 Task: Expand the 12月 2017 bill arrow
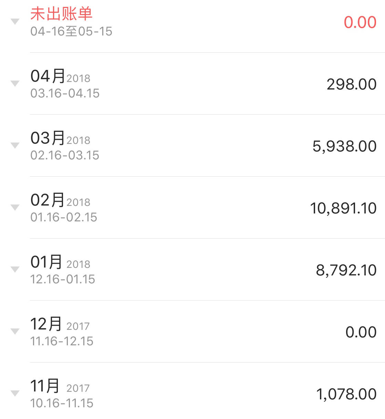point(15,331)
